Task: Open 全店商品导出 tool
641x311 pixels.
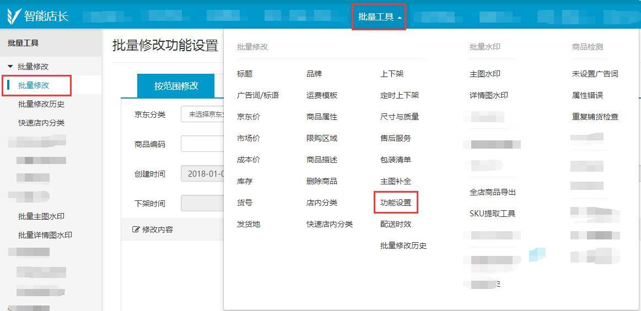Action: click(493, 192)
